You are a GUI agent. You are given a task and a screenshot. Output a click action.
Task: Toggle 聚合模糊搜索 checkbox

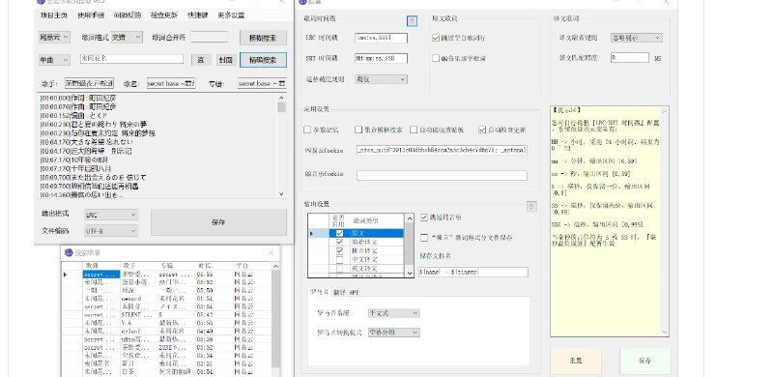(358, 130)
